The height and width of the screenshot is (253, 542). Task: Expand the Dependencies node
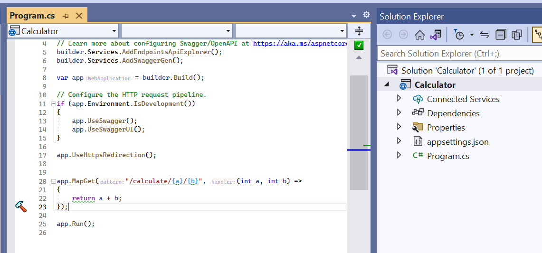(x=399, y=113)
